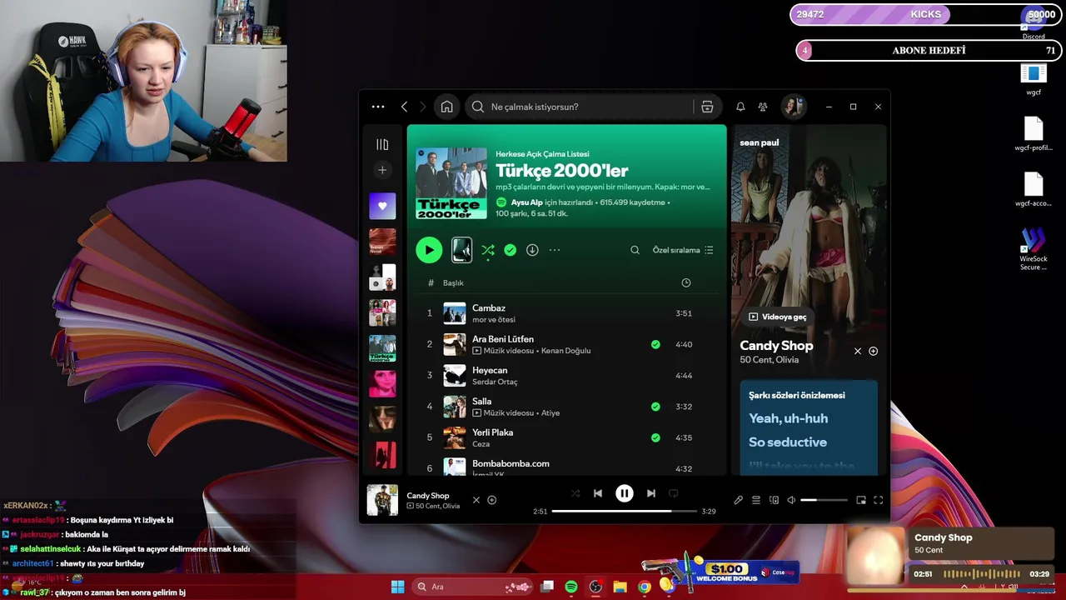Open the Spotify three-dot app menu
Viewport: 1066px width, 600px height.
click(378, 107)
